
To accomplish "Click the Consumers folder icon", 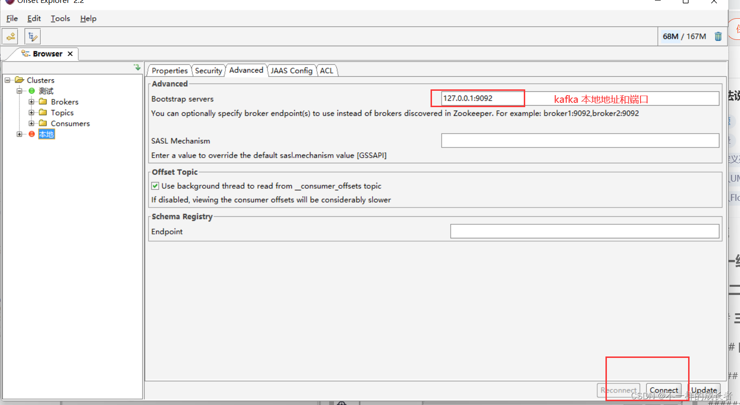I will pos(43,123).
